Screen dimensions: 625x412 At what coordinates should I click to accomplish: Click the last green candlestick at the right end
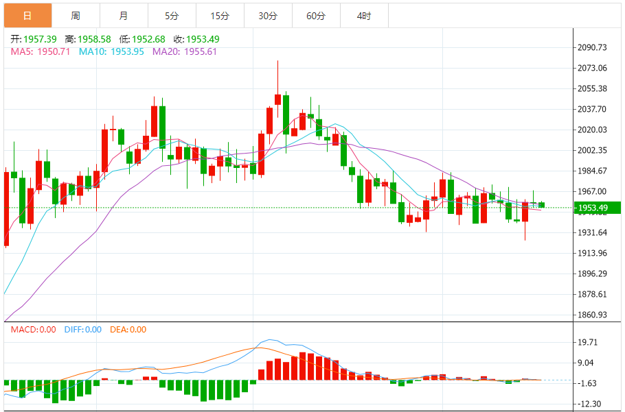pos(541,205)
